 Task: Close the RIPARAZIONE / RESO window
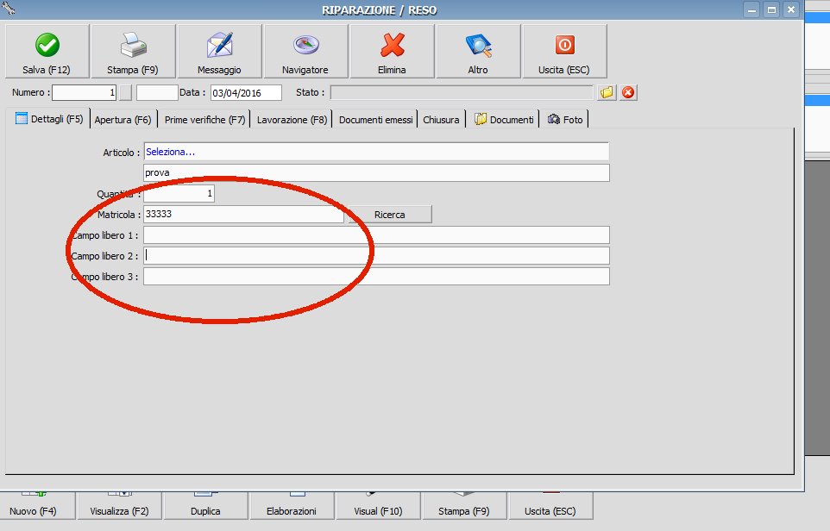pyautogui.click(x=791, y=9)
